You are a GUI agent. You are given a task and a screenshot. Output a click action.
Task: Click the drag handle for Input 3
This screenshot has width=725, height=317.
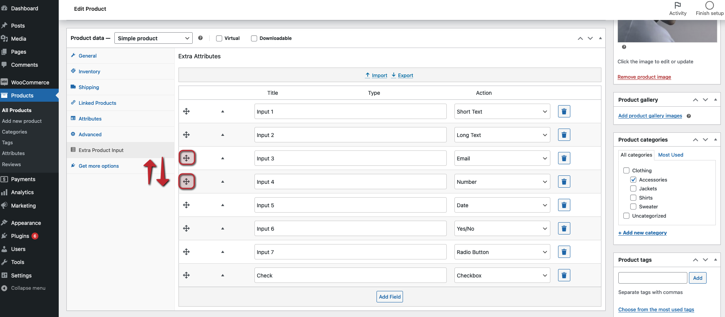[187, 158]
